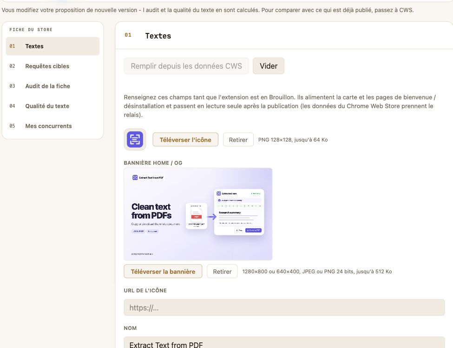Image resolution: width=453 pixels, height=348 pixels.
Task: Click Téléverser l'icône button
Action: 185,140
